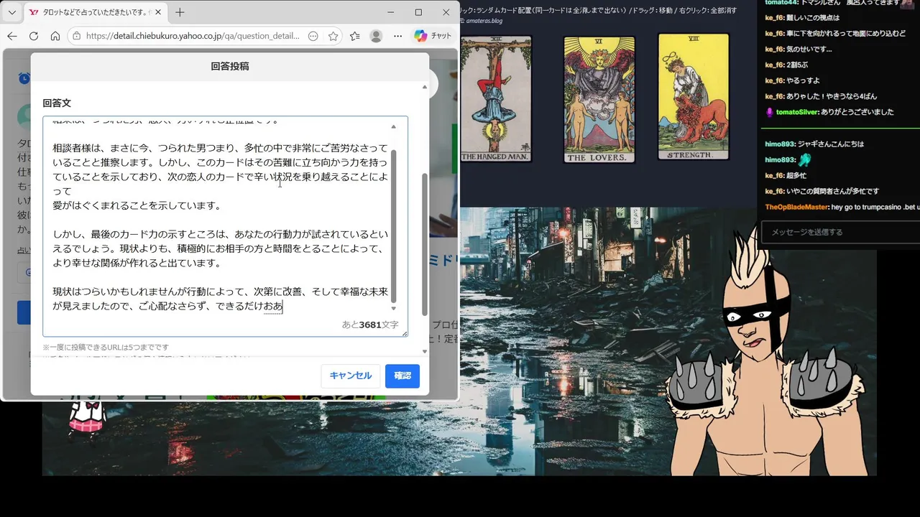This screenshot has width=920, height=517.
Task: Open browser settings and more menu
Action: (397, 36)
